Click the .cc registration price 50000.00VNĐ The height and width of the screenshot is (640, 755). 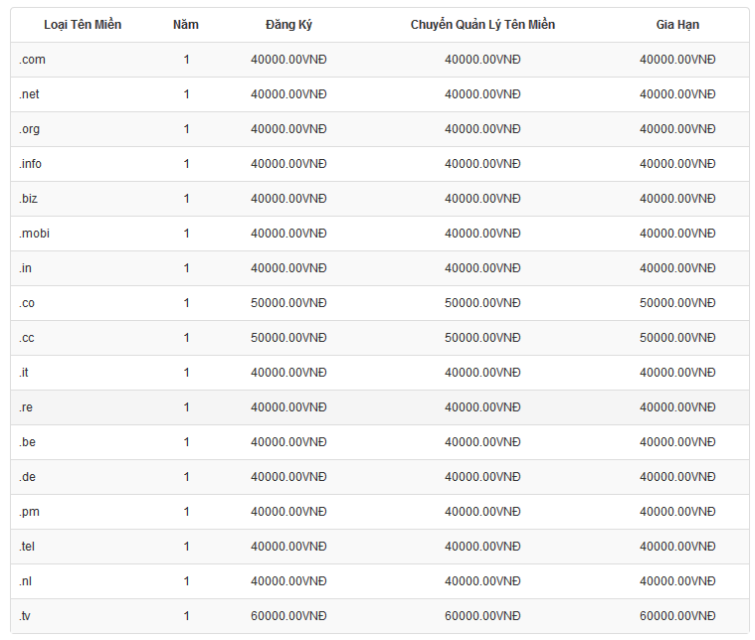coord(288,338)
